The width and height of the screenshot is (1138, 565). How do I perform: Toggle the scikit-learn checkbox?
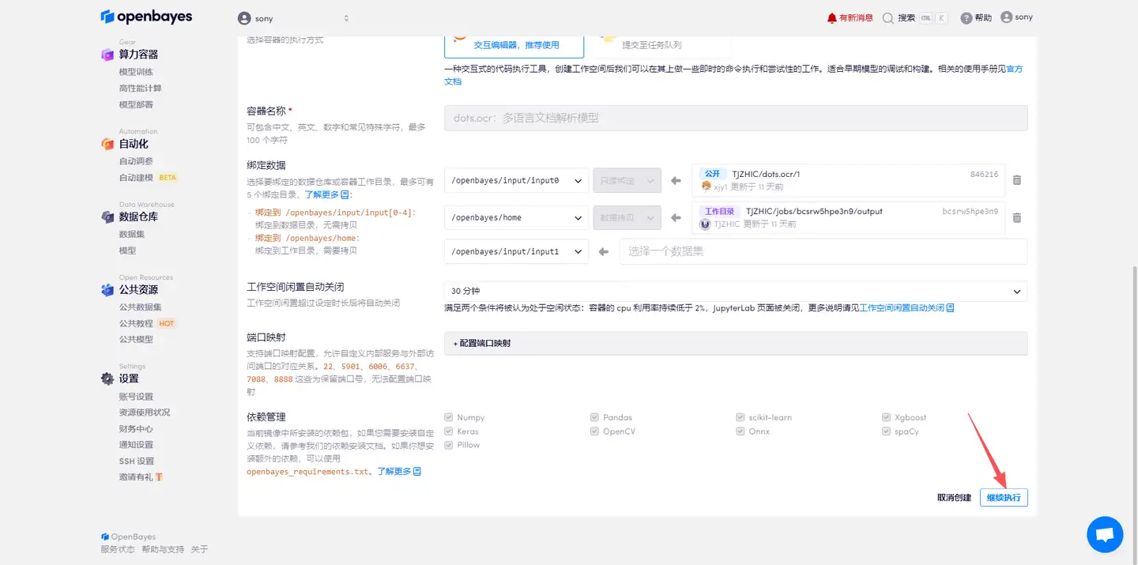[740, 417]
